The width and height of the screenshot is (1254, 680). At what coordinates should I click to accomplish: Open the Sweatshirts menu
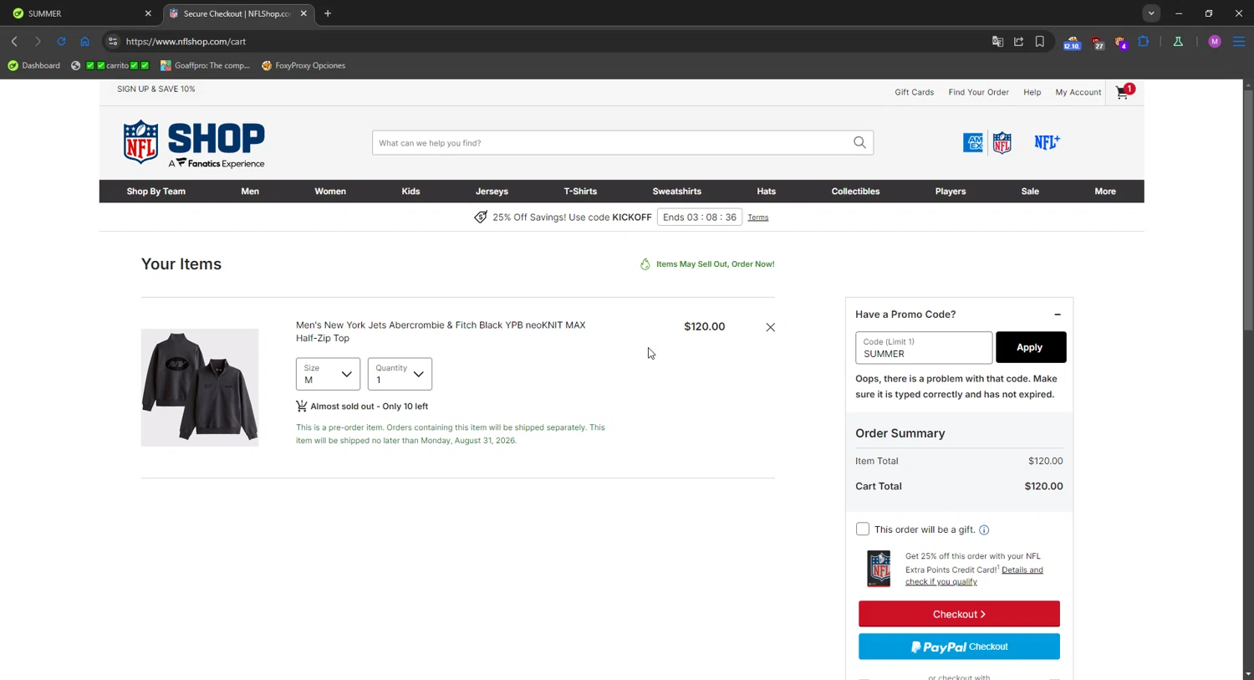(x=677, y=192)
